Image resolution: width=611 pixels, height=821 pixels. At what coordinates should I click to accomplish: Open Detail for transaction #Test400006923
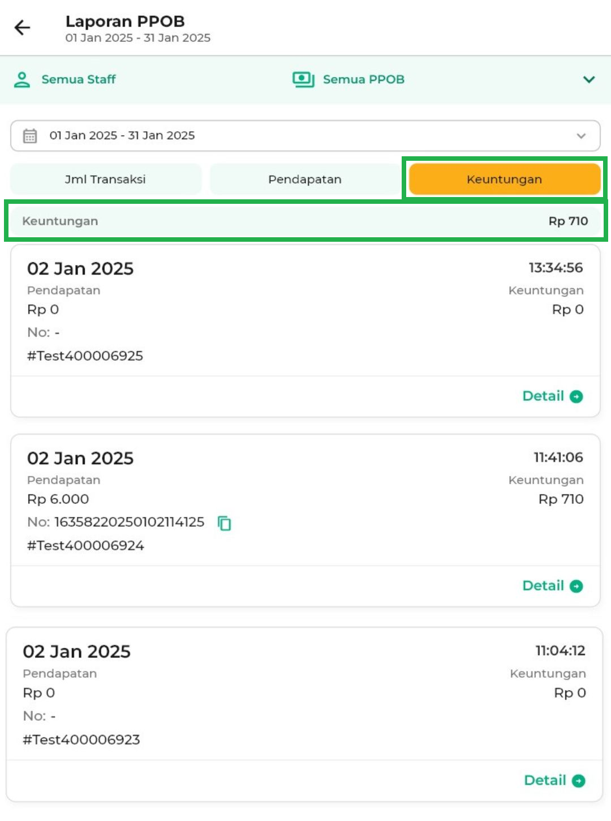point(545,781)
